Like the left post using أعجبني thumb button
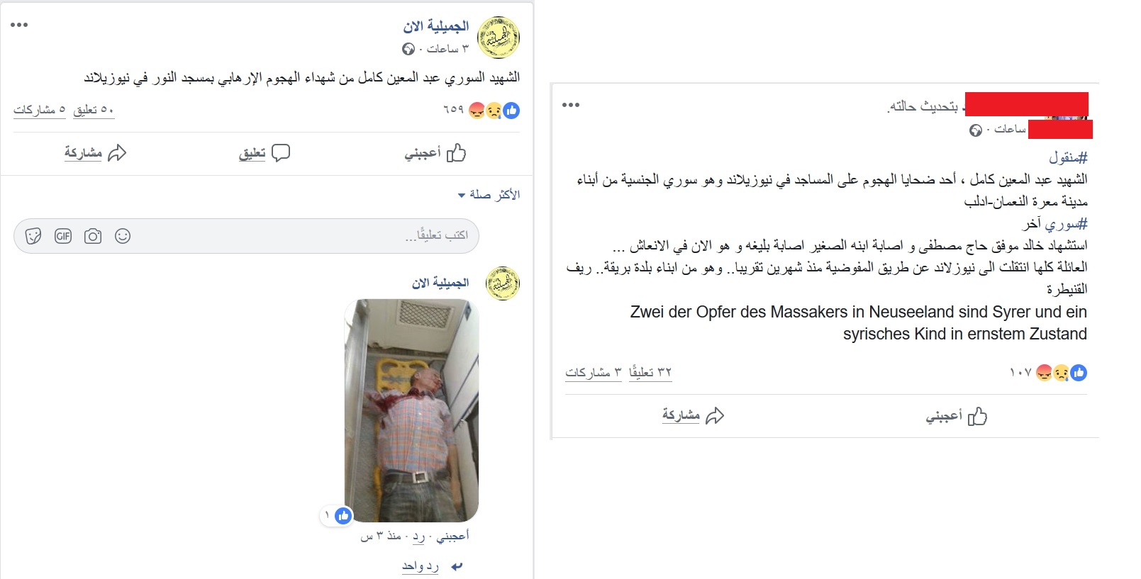1141x579 pixels. [435, 152]
